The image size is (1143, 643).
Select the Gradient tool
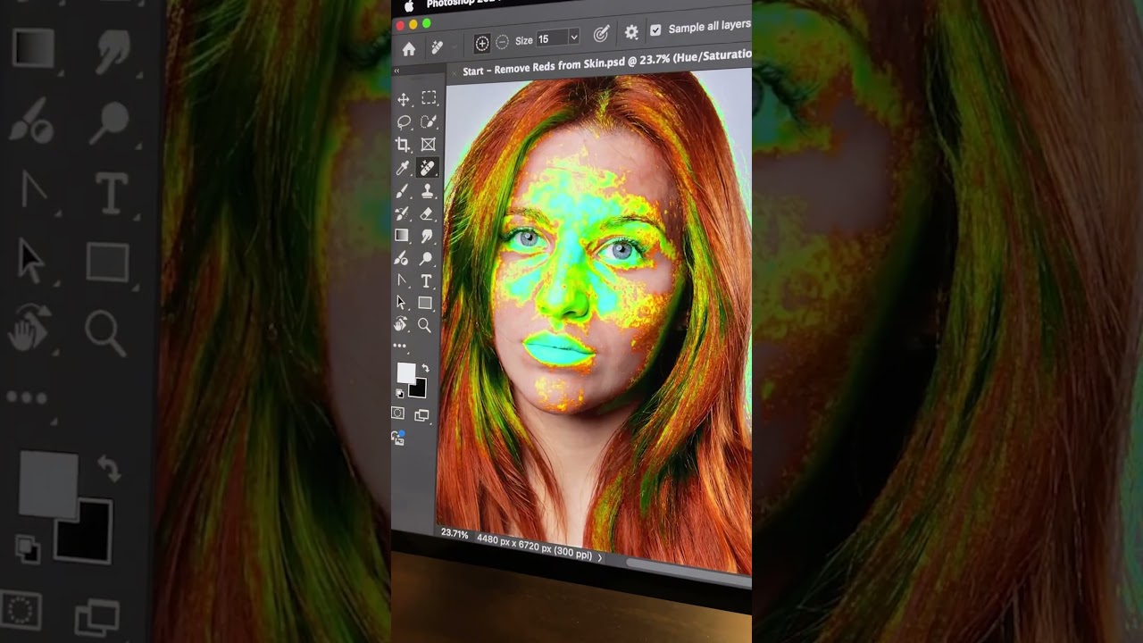[402, 236]
